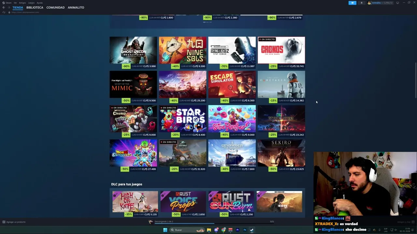This screenshot has height=234, width=417.
Task: Switch to the COMUNIDAD tab
Action: coord(55,7)
